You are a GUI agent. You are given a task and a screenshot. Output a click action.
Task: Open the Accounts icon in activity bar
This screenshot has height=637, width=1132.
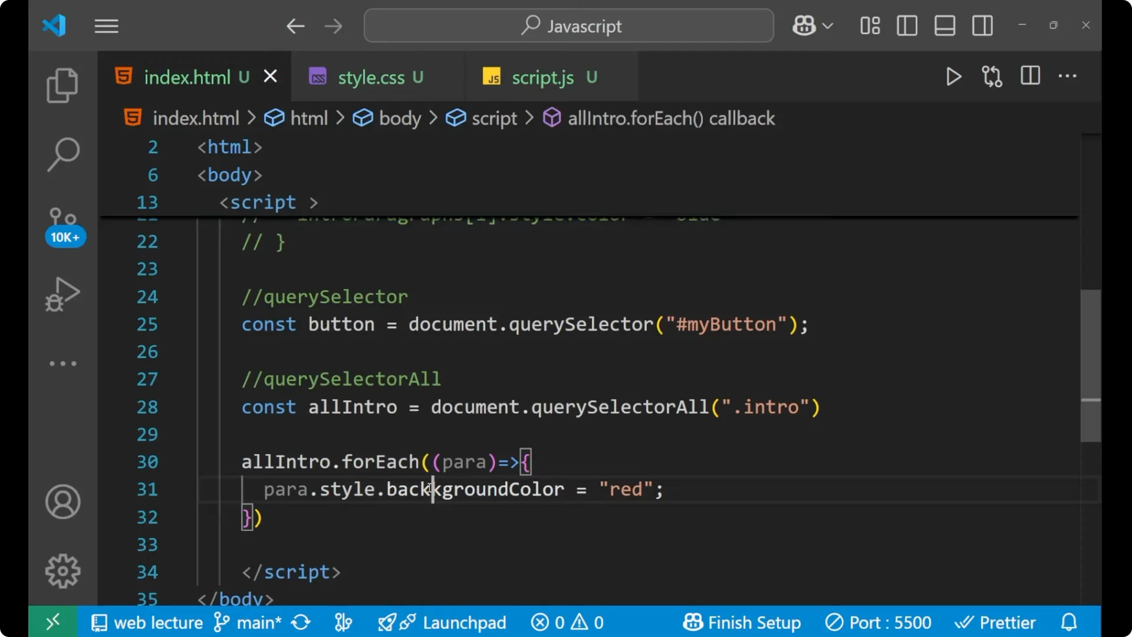62,502
